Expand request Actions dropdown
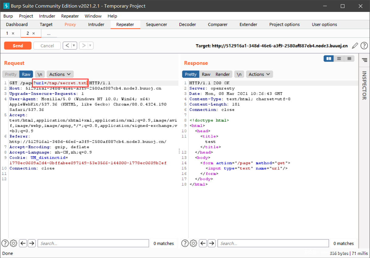This screenshot has height=258, width=370. tap(60, 74)
